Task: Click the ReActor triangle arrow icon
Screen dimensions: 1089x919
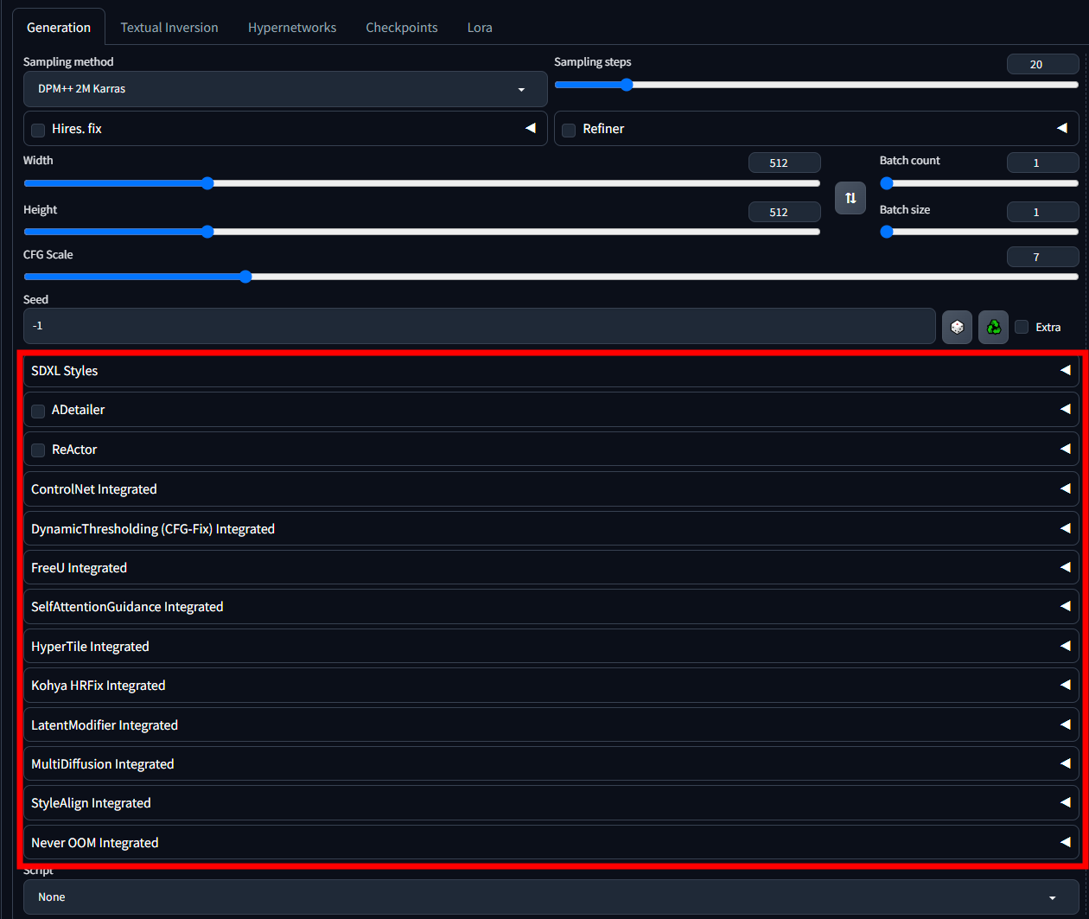Action: click(x=1065, y=449)
